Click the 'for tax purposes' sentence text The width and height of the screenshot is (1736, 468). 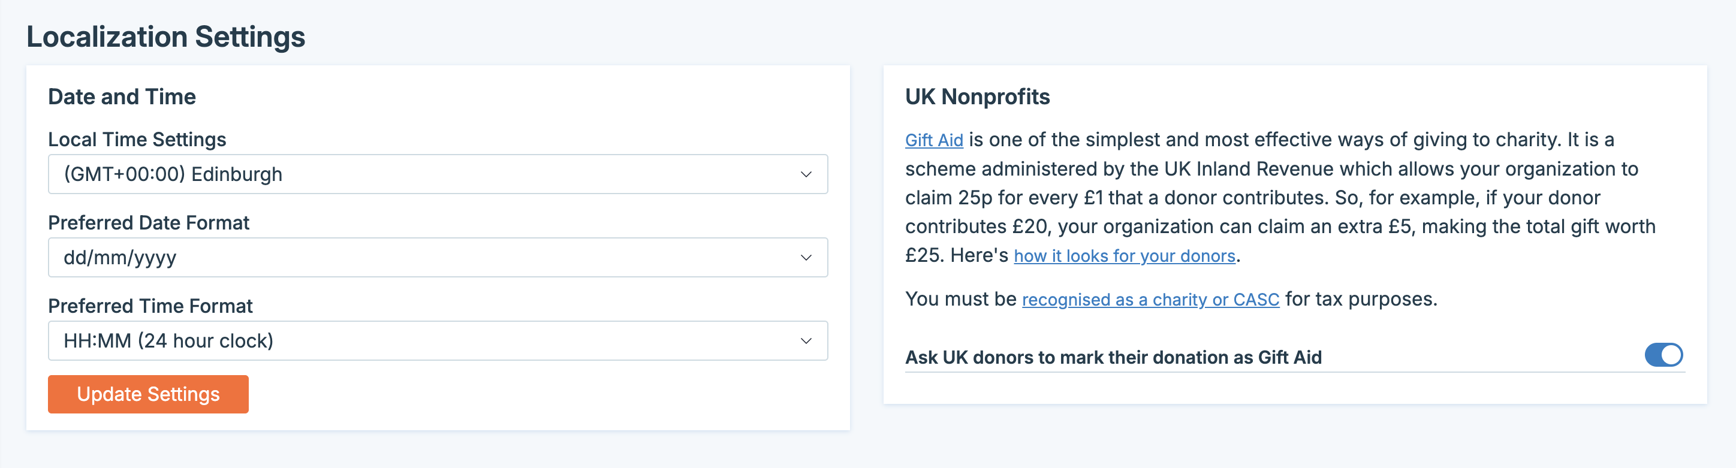[1361, 299]
